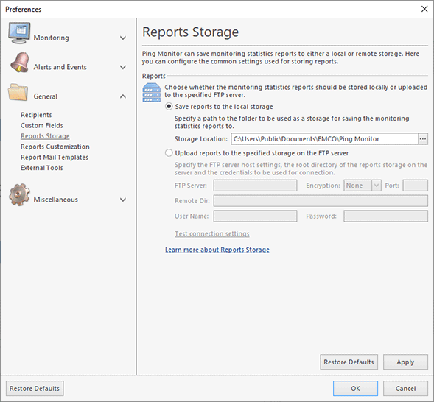The image size is (434, 402).
Task: Click the Test connection settings link
Action: point(212,233)
